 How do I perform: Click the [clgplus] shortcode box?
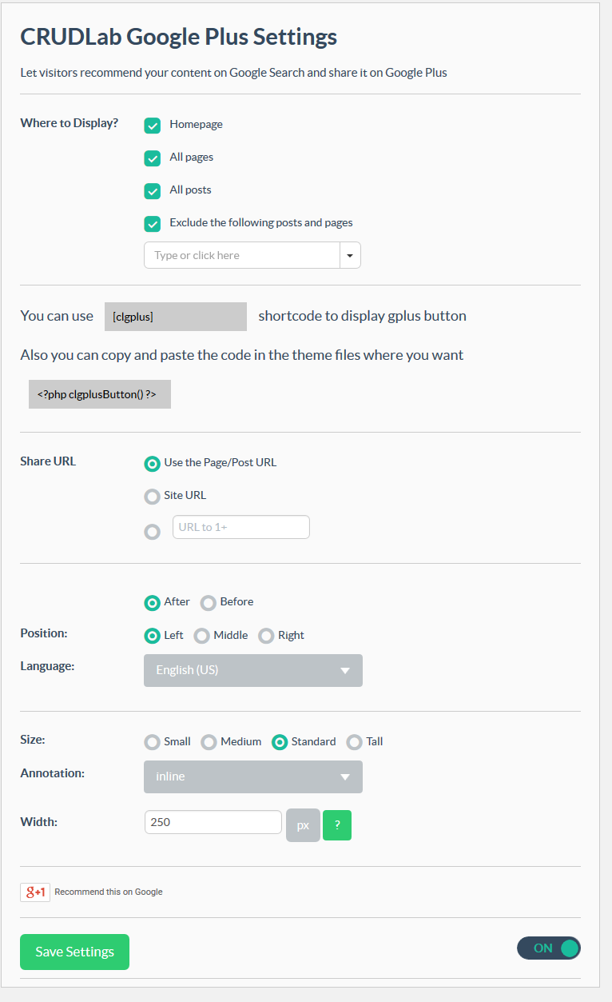pos(176,317)
